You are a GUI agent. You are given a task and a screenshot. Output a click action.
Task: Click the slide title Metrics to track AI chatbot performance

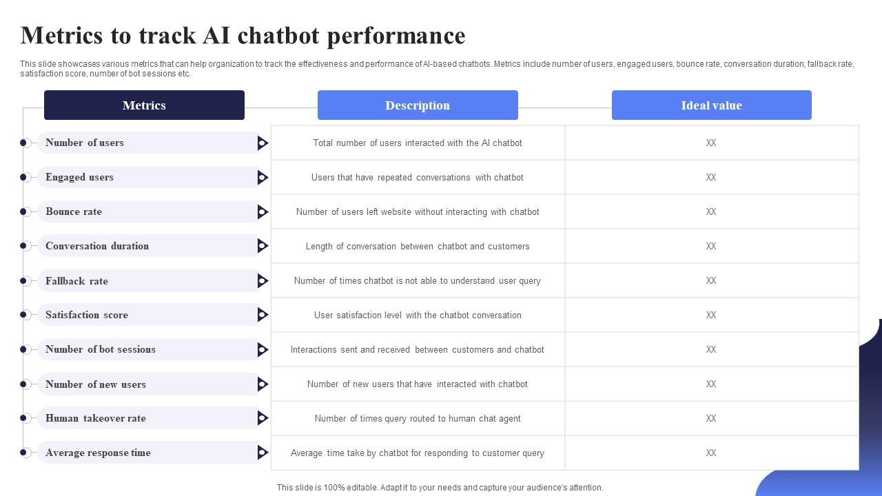coord(243,35)
